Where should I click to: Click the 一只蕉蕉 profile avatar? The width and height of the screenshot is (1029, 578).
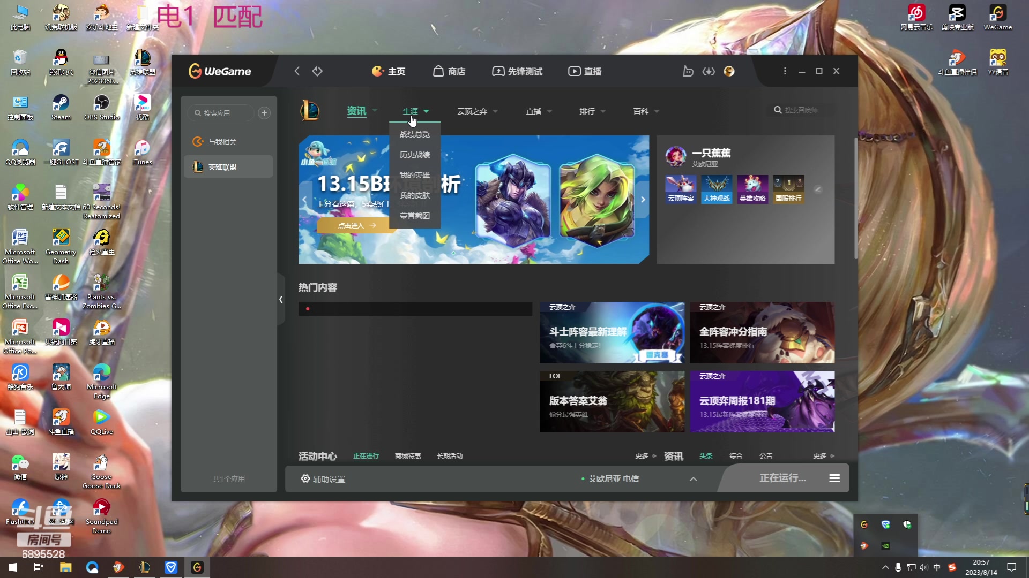(675, 156)
